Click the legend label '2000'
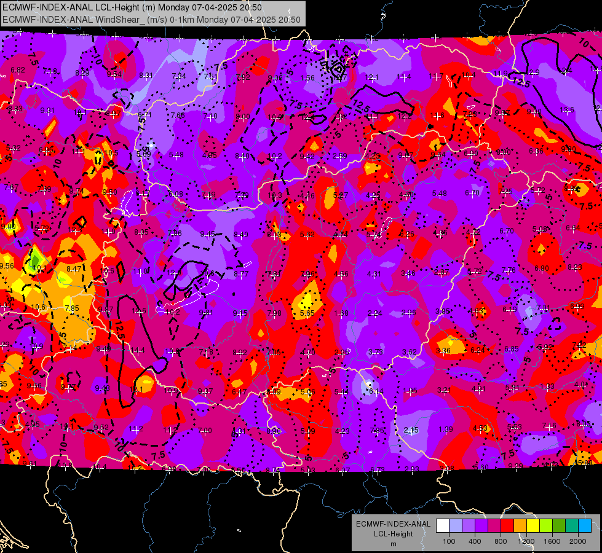 tap(578, 541)
